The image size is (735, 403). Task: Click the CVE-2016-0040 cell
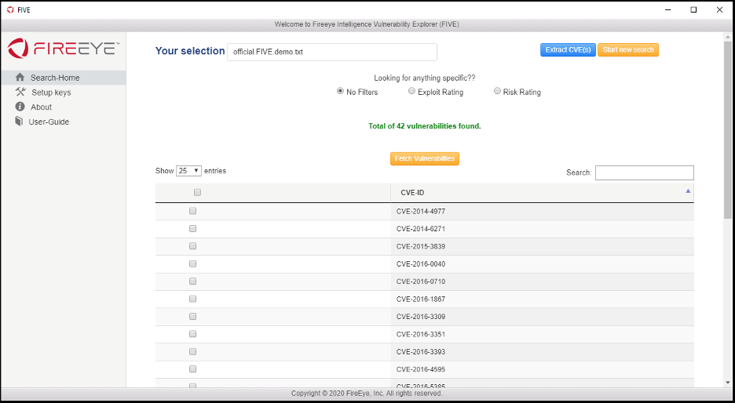542,264
